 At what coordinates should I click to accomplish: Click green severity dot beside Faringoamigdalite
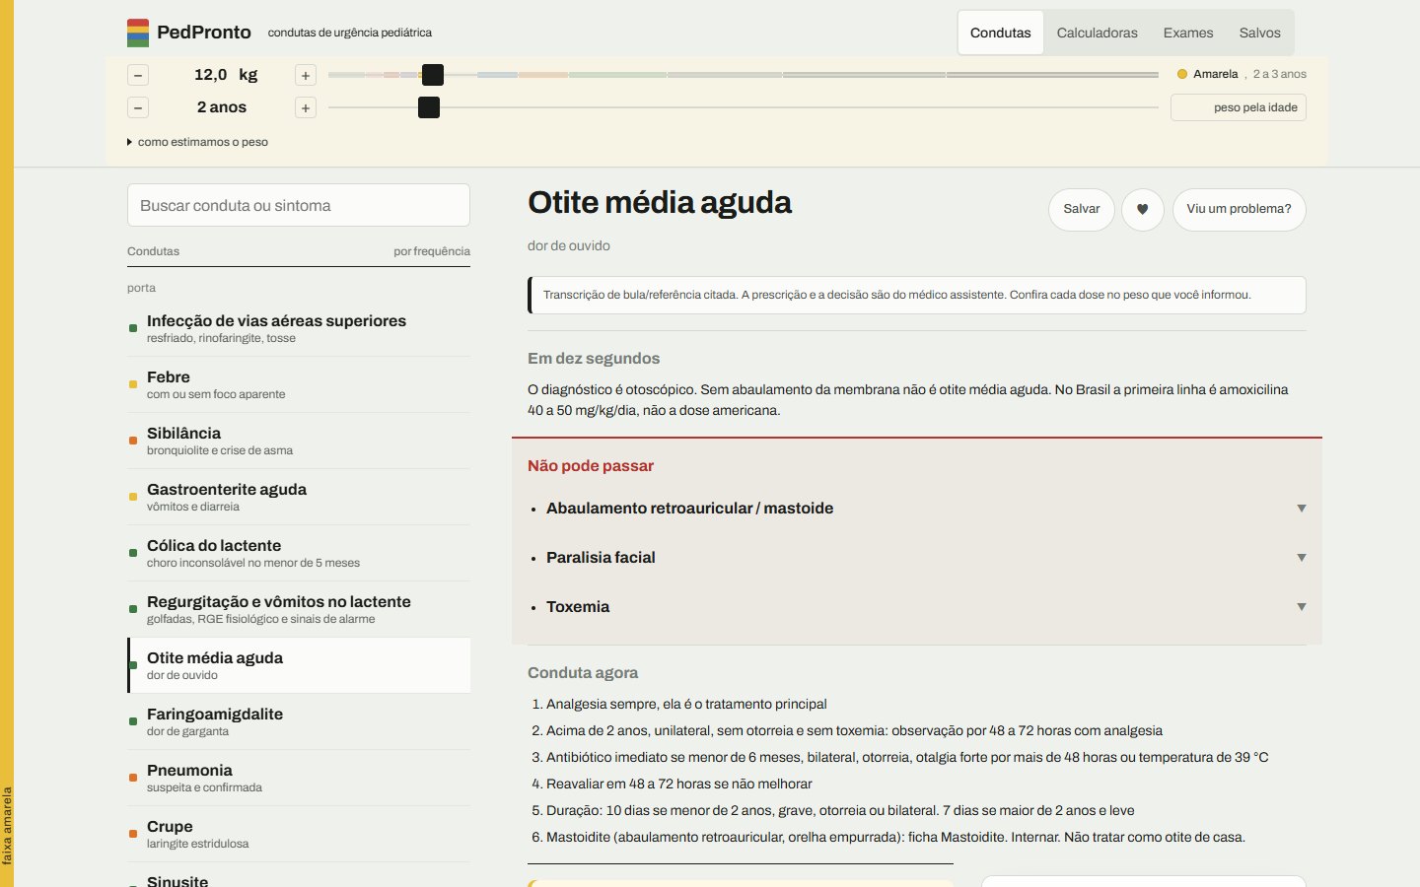133,721
